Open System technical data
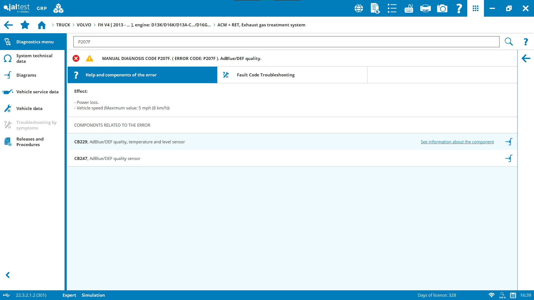The width and height of the screenshot is (534, 300). 32,58
